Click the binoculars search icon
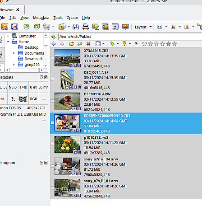202x206 pixels. click(76, 27)
